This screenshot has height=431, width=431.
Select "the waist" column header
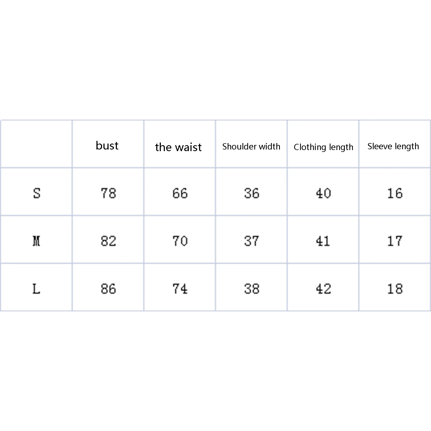tap(178, 147)
